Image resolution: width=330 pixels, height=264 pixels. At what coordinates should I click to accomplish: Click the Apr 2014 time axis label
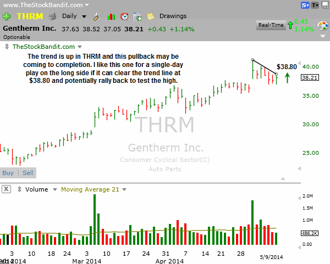(169, 261)
